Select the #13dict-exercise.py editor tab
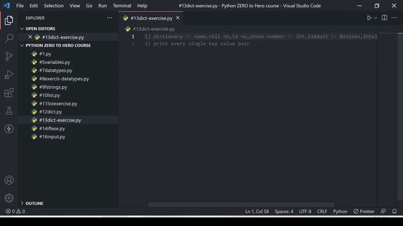This screenshot has width=403, height=226. click(151, 18)
